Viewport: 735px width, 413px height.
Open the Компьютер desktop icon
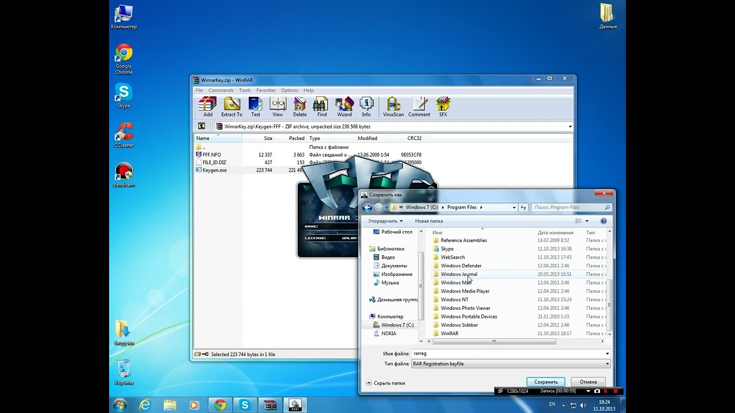pyautogui.click(x=123, y=17)
